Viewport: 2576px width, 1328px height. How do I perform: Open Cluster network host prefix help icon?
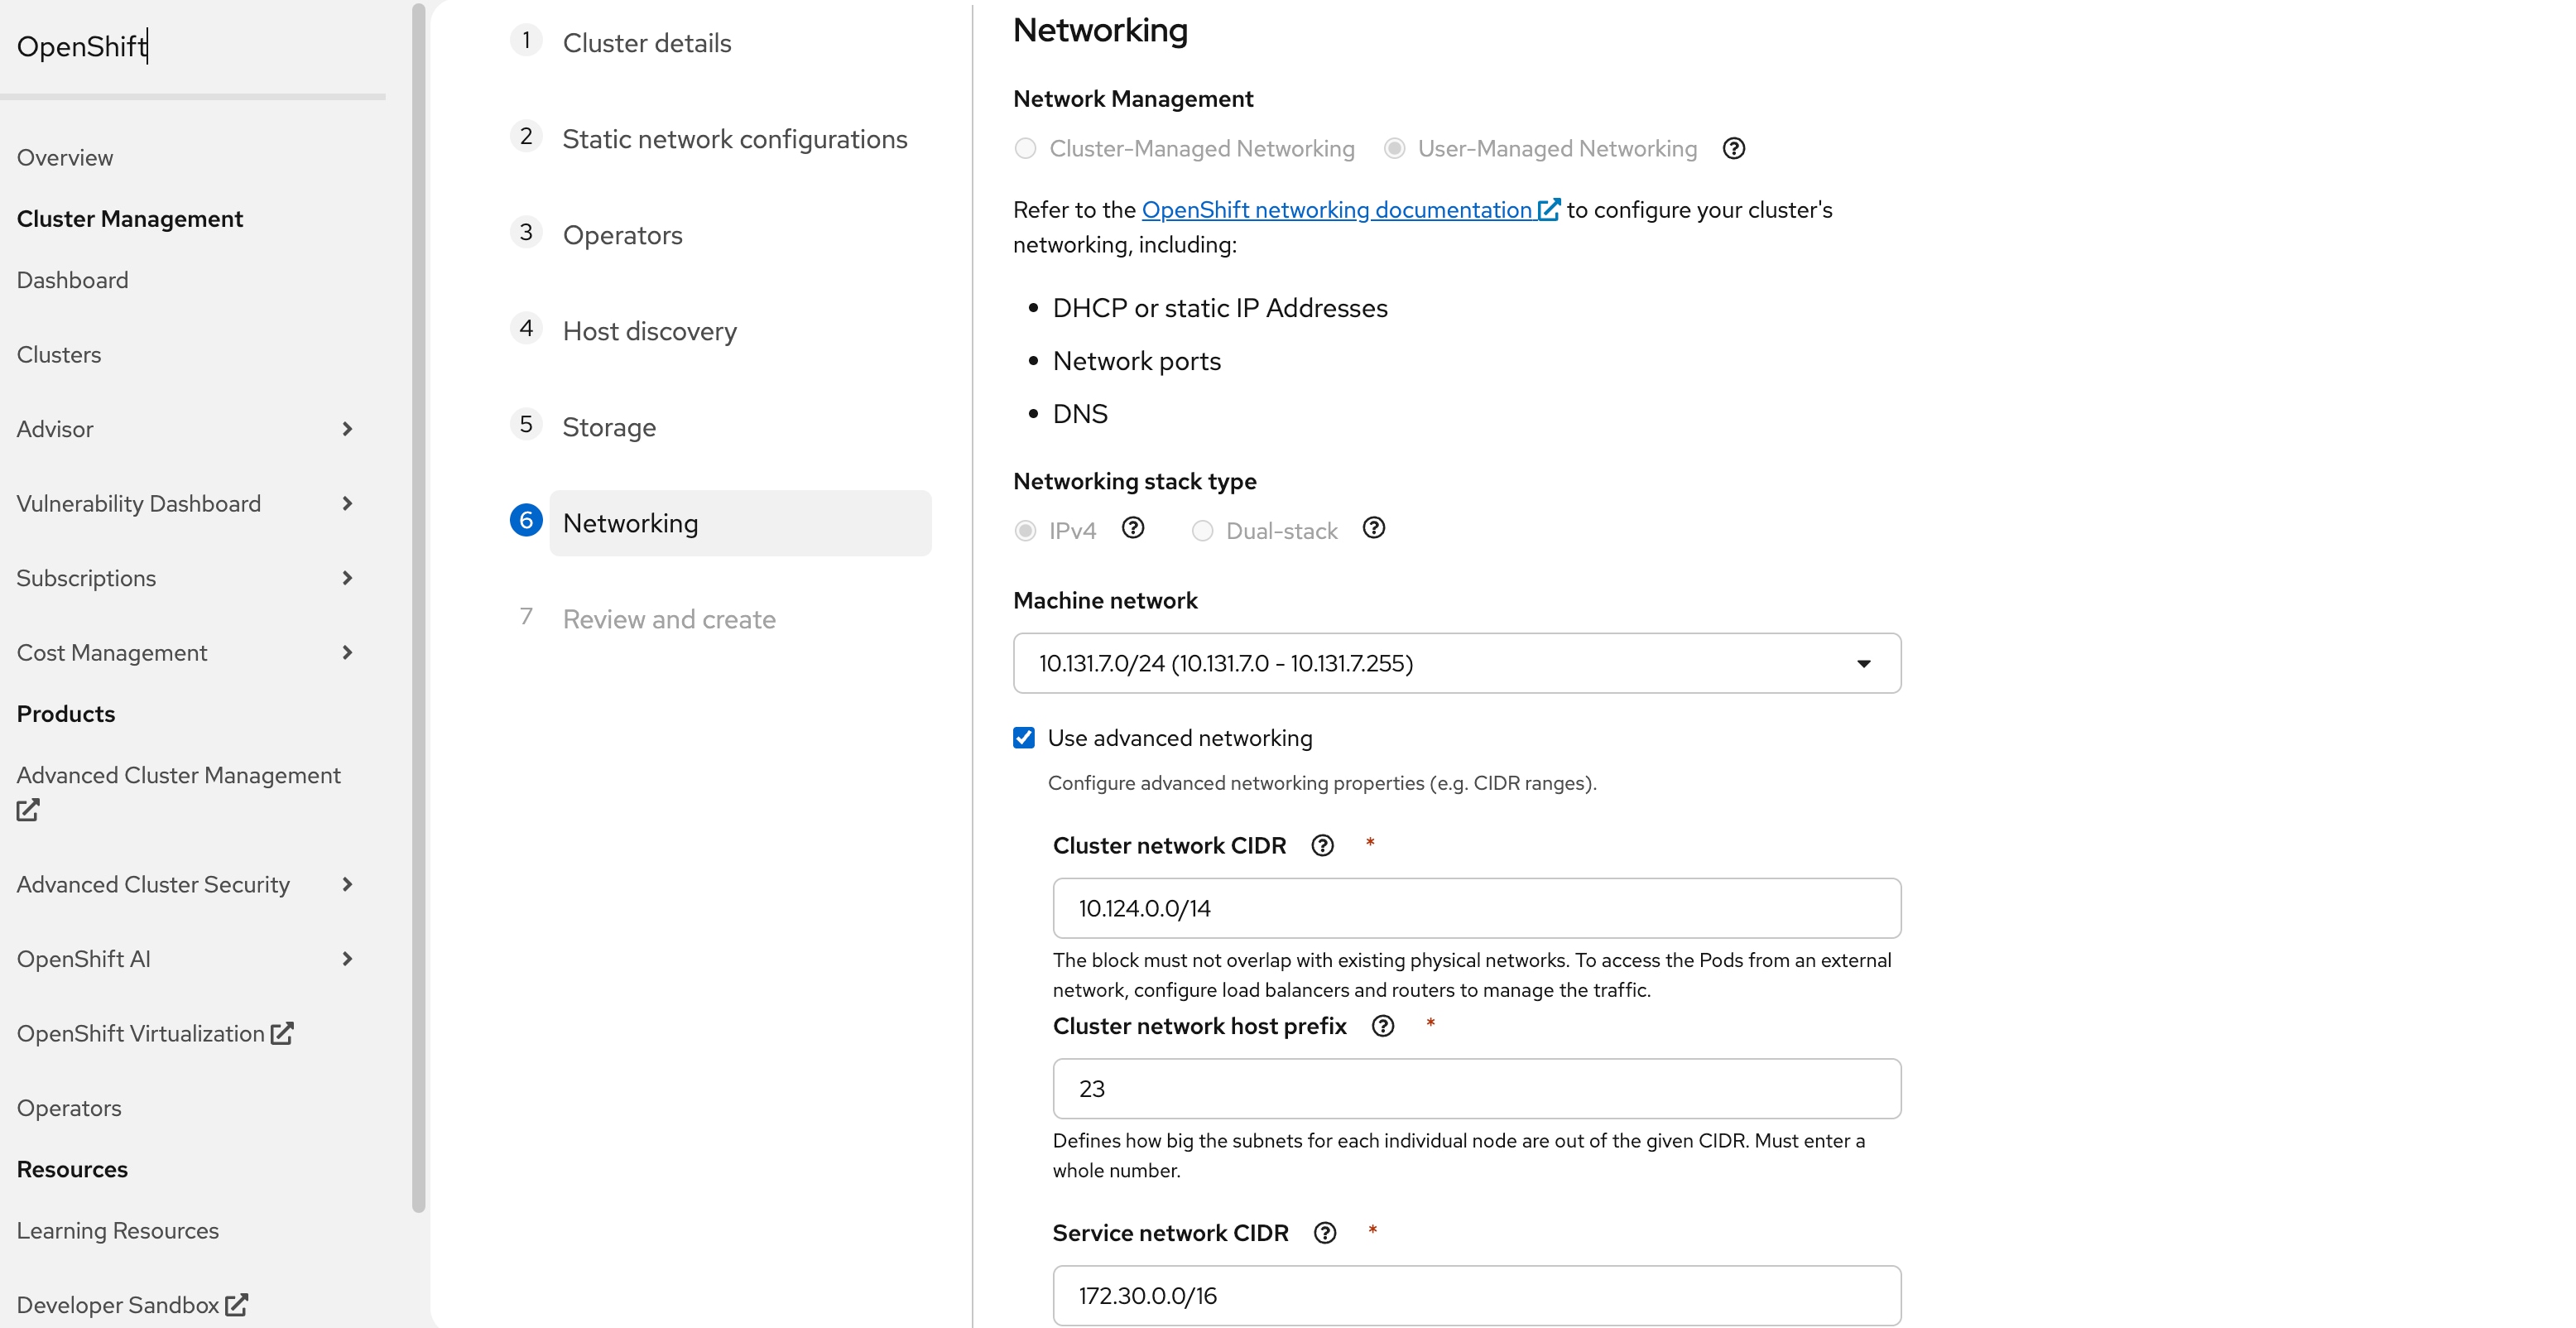pos(1383,1026)
